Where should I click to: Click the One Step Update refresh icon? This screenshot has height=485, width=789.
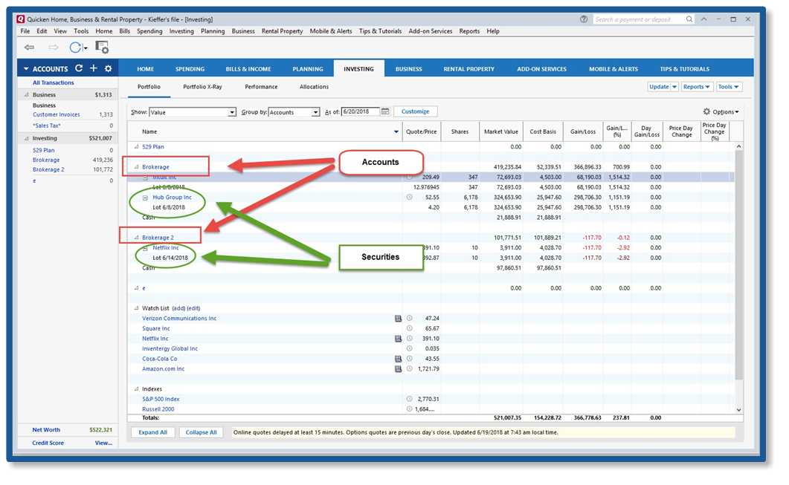(75, 48)
